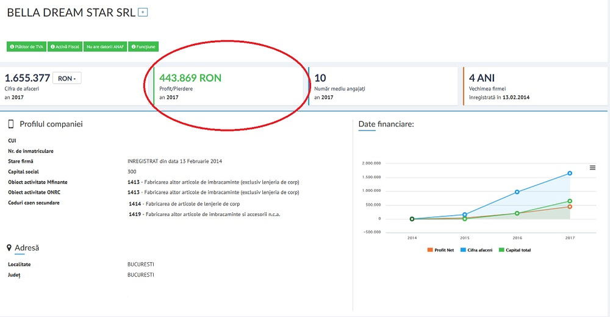The height and width of the screenshot is (317, 610).
Task: Click the blue Cifra afaceri legend swatch
Action: click(x=464, y=250)
